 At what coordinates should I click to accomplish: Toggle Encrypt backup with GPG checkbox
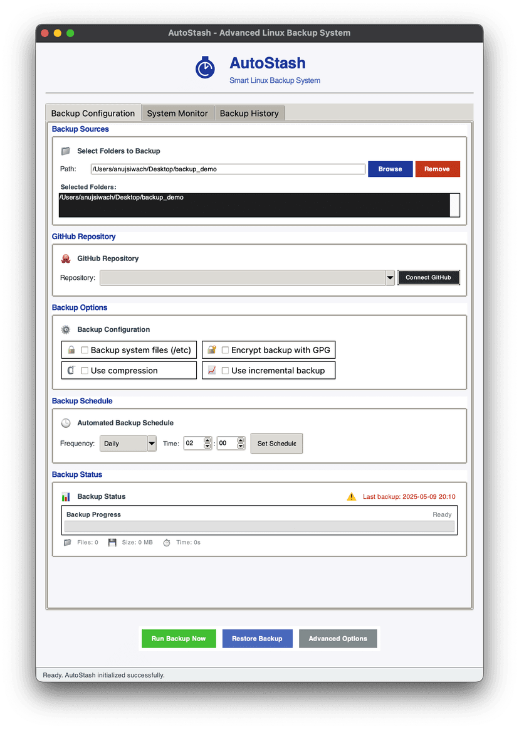(226, 350)
